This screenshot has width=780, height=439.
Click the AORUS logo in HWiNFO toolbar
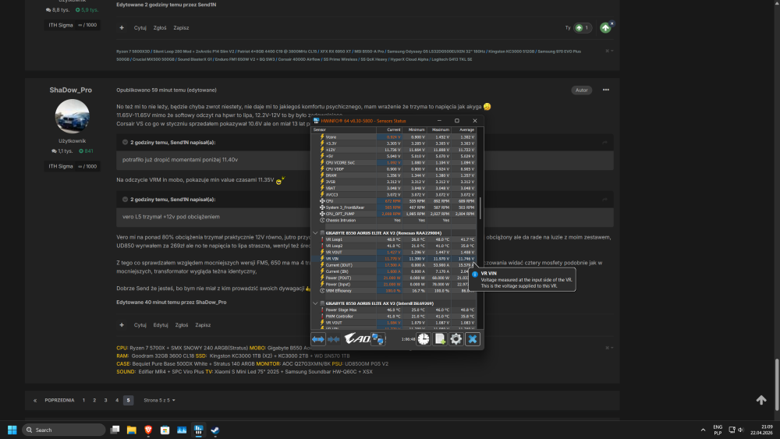pyautogui.click(x=357, y=339)
